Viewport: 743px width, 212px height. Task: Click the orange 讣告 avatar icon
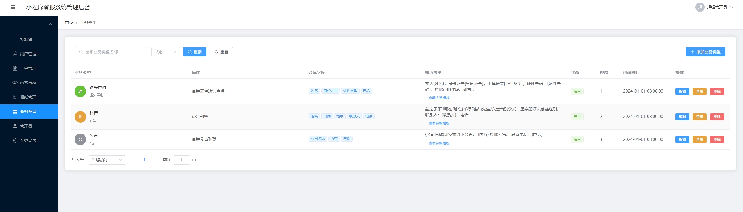(80, 117)
